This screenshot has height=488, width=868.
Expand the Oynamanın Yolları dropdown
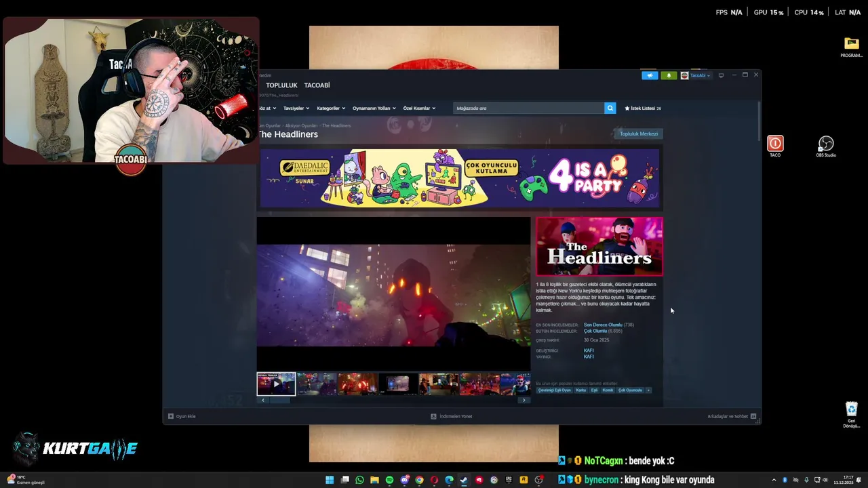click(374, 108)
